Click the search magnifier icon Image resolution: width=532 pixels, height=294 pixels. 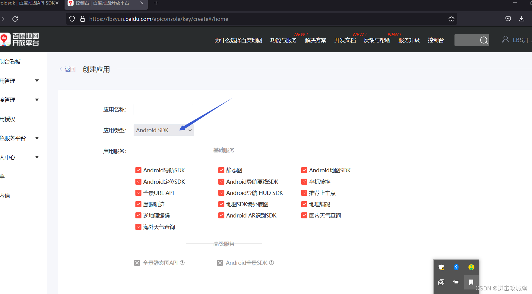point(484,40)
